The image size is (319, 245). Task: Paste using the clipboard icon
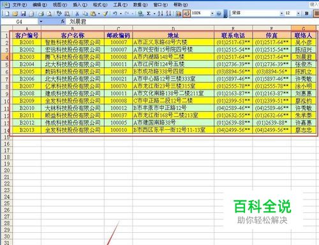point(93,13)
